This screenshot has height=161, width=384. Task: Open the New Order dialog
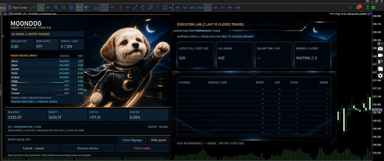pyautogui.click(x=18, y=7)
